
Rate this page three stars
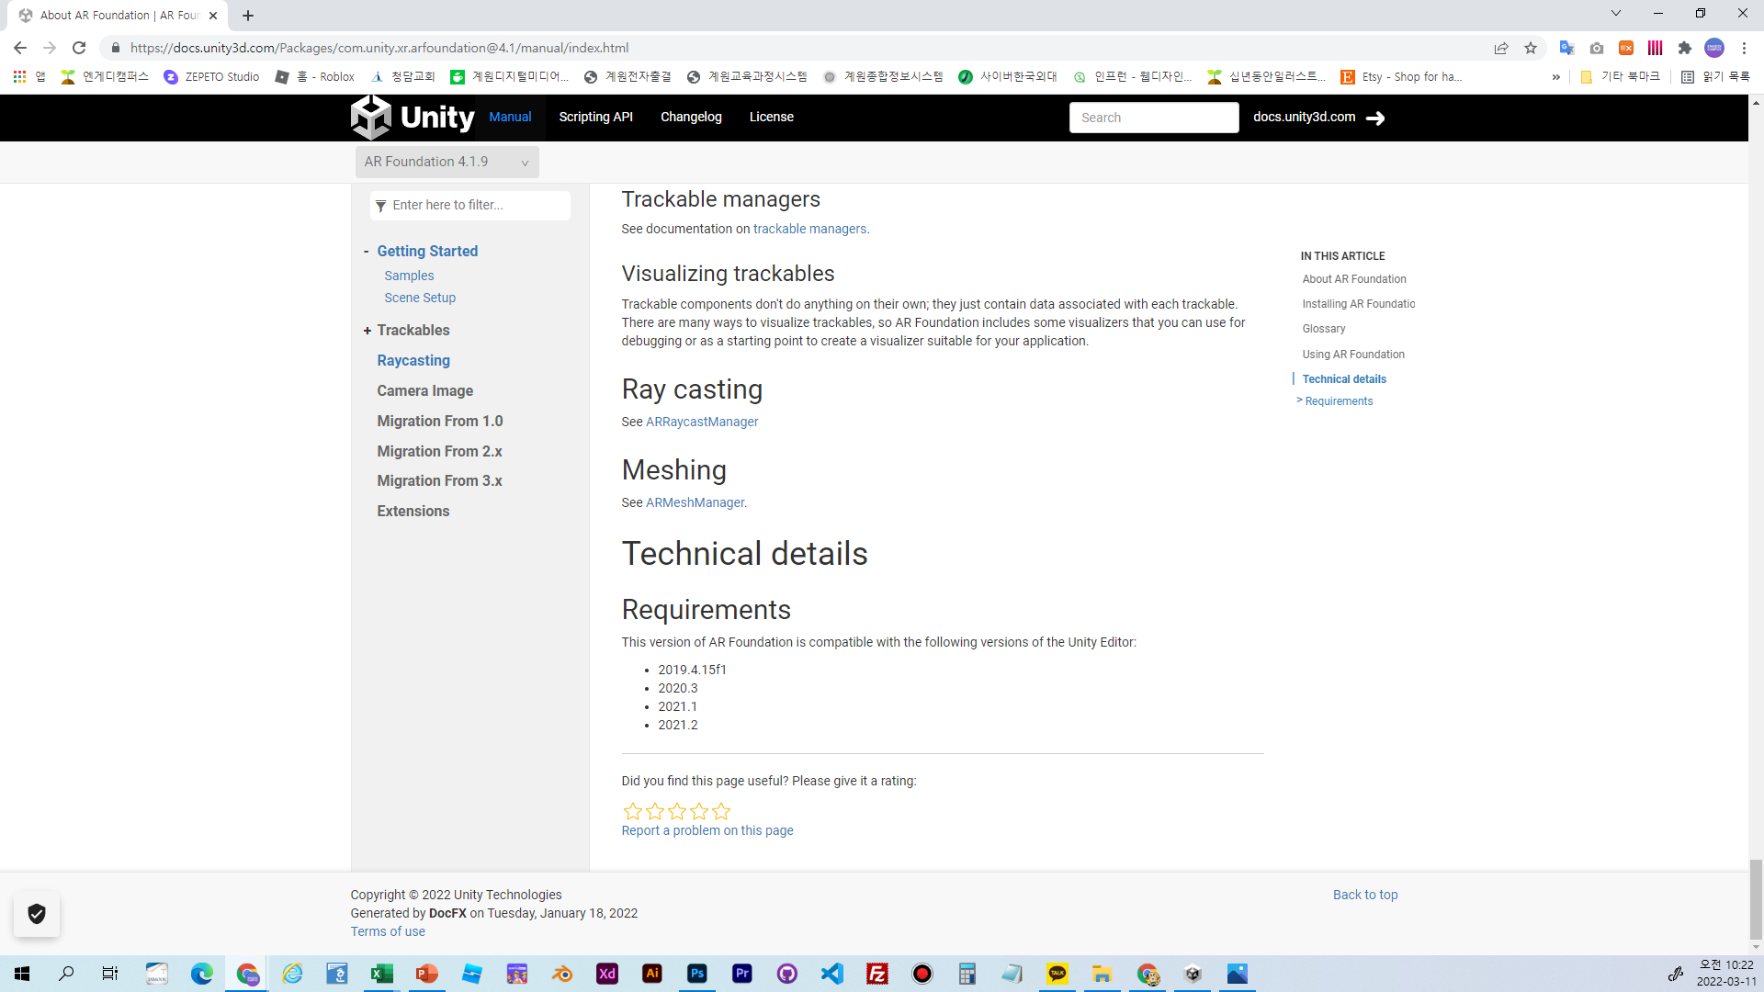677,811
